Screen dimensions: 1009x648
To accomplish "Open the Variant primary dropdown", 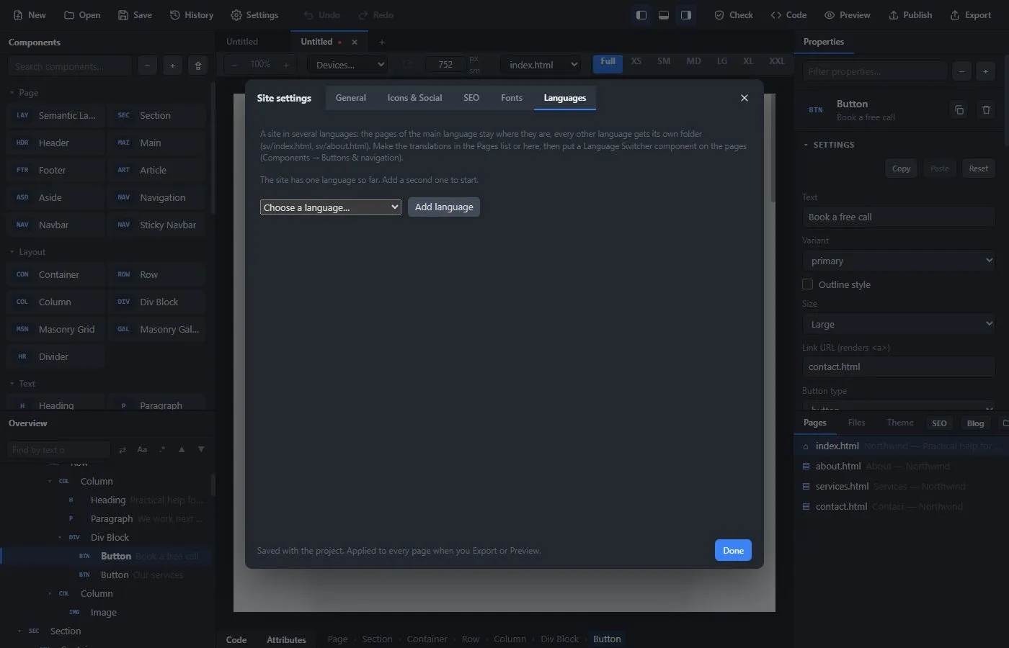I will point(899,261).
